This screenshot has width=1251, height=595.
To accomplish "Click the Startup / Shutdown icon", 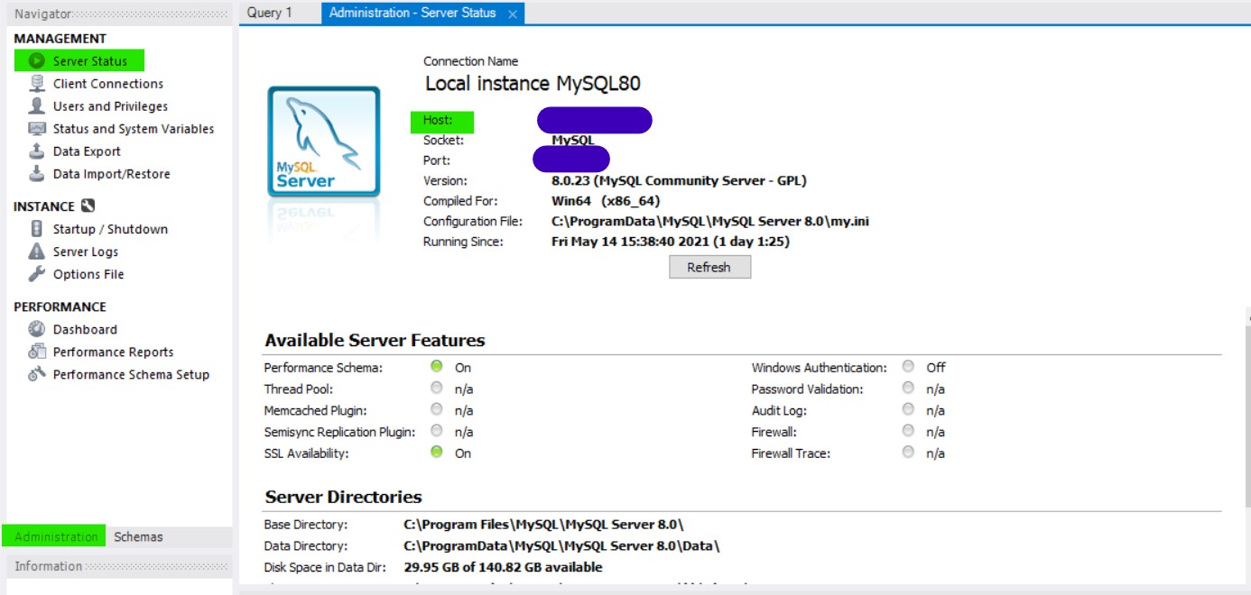I will (x=37, y=229).
